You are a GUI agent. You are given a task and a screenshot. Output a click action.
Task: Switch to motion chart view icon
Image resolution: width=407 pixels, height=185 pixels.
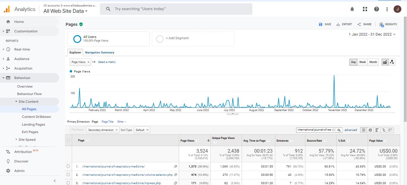(392, 62)
